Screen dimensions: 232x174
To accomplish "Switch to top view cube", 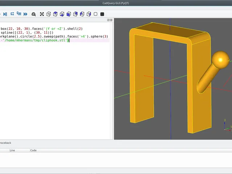I will tap(55, 14).
